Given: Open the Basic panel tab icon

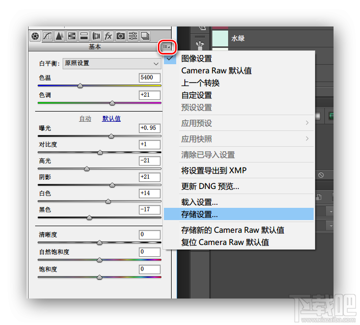Looking at the screenshot, I should [x=35, y=36].
